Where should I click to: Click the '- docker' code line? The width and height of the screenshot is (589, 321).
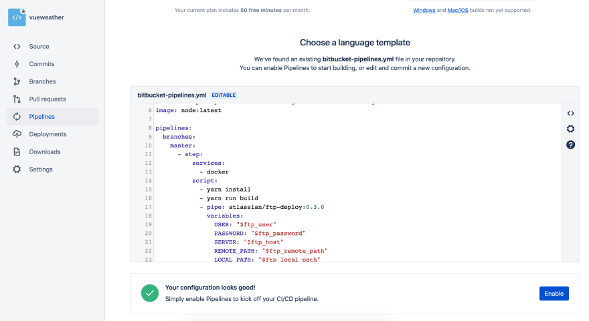[214, 172]
